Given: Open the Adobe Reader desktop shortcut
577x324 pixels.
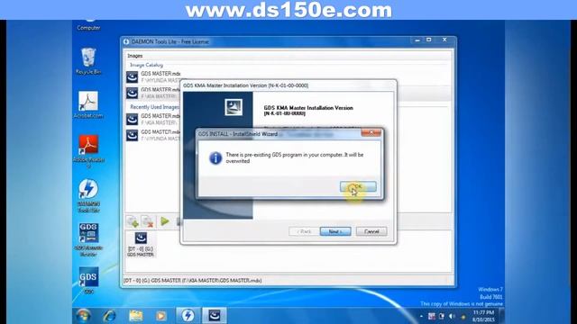Looking at the screenshot, I should (88, 150).
